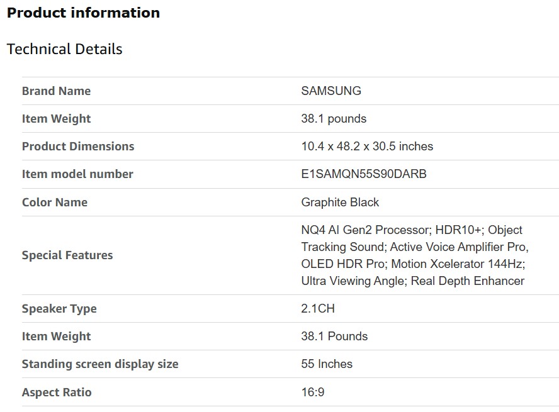Screen dimensions: 559x412
Task: Click the Item model number label
Action: pyautogui.click(x=77, y=174)
